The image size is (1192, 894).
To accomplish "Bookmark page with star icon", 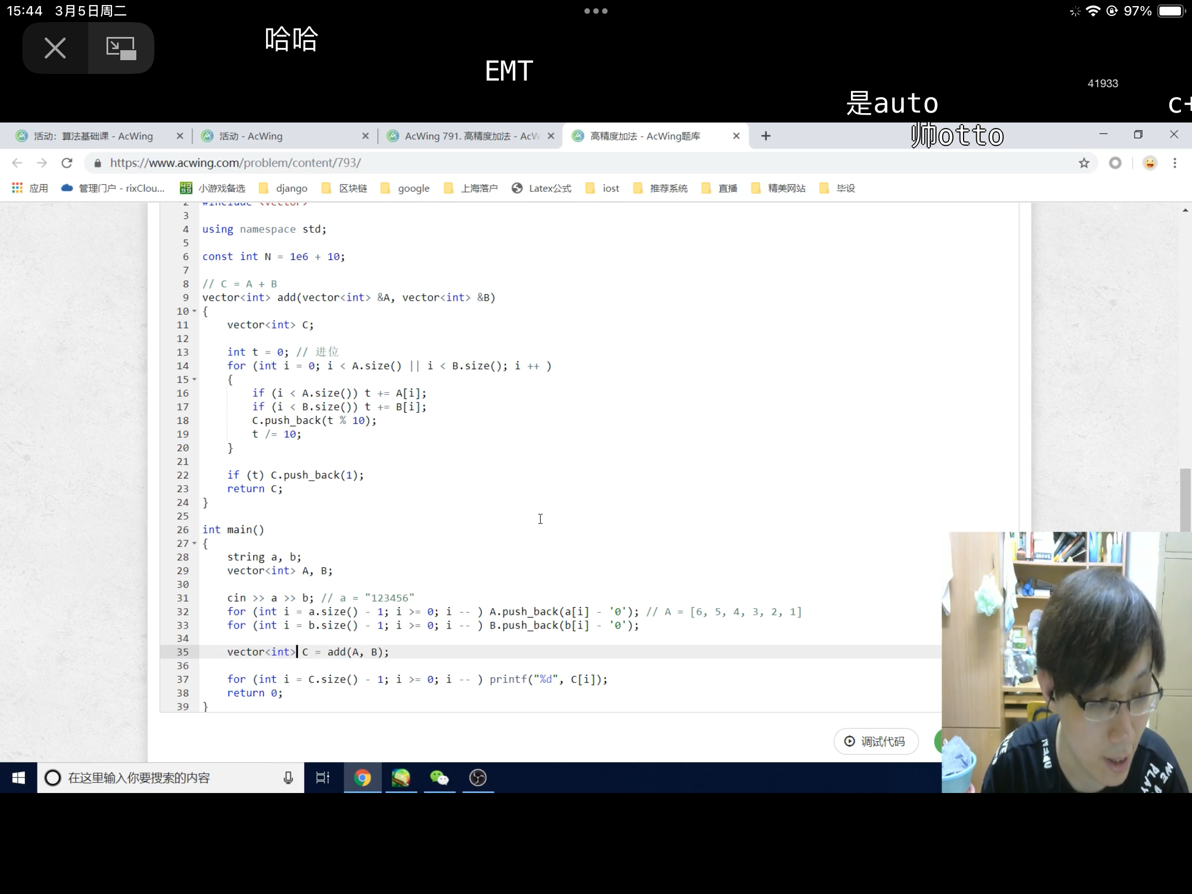I will tap(1084, 163).
